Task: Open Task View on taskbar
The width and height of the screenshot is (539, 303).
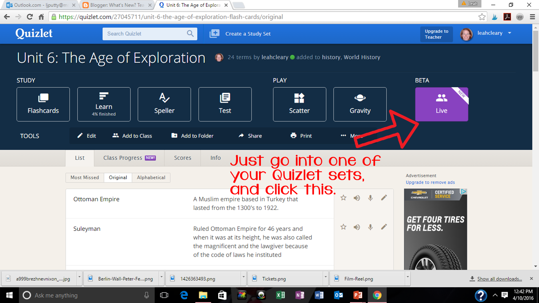Action: tap(164, 295)
